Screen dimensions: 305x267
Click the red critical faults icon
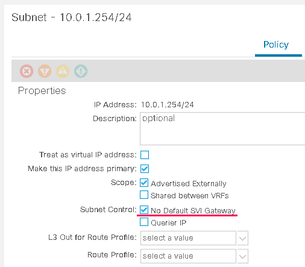pyautogui.click(x=27, y=71)
